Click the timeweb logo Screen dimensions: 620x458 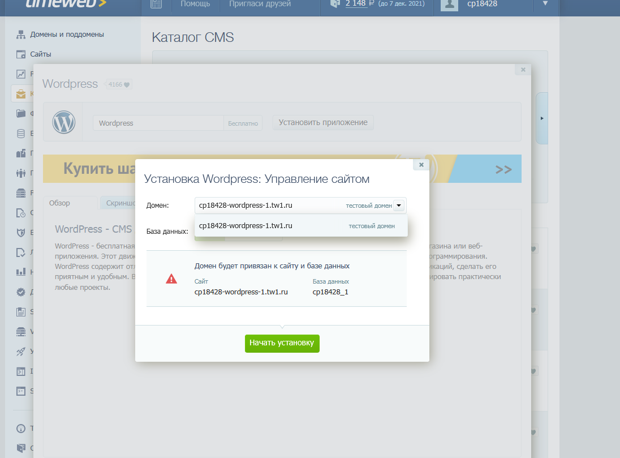[66, 4]
